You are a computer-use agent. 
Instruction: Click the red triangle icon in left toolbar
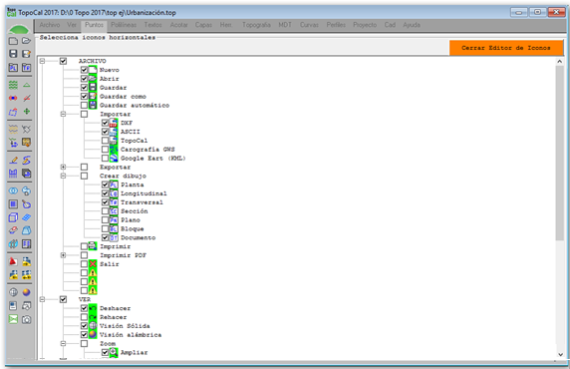(x=13, y=261)
